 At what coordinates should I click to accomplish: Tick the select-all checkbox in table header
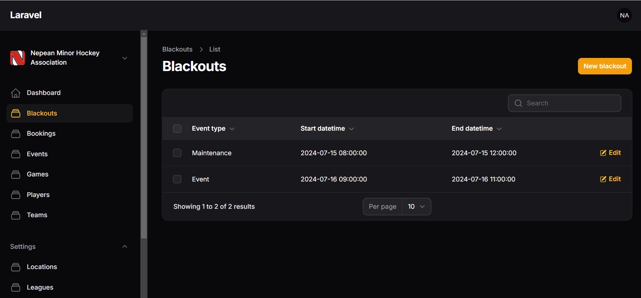point(177,129)
